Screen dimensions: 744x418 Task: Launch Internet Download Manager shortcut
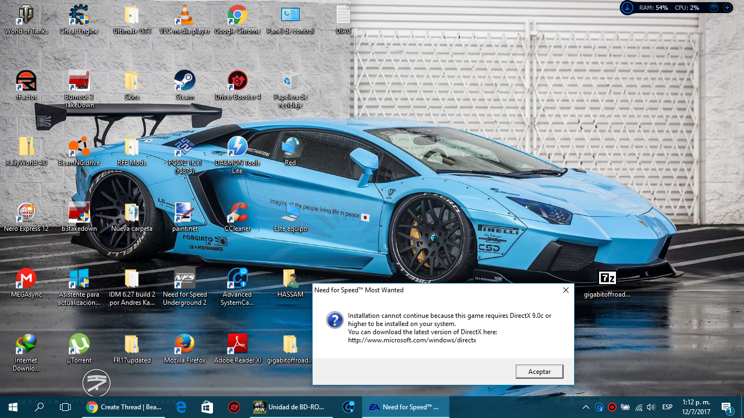point(26,353)
